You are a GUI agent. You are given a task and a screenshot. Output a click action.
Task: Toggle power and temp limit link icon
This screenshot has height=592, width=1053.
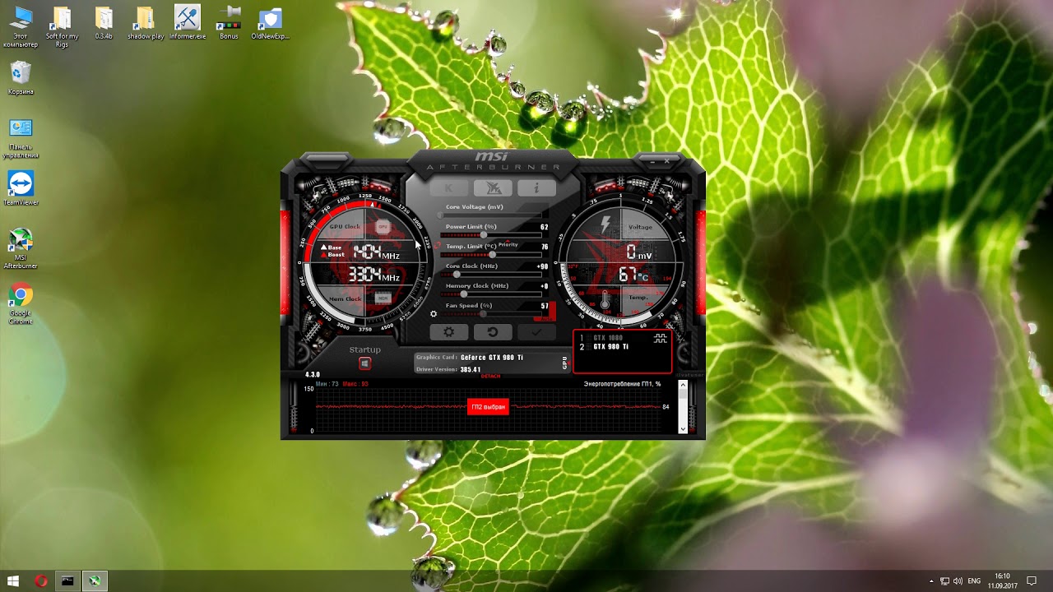click(x=439, y=245)
